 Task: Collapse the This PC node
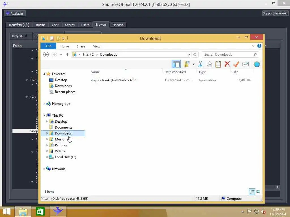point(44,115)
